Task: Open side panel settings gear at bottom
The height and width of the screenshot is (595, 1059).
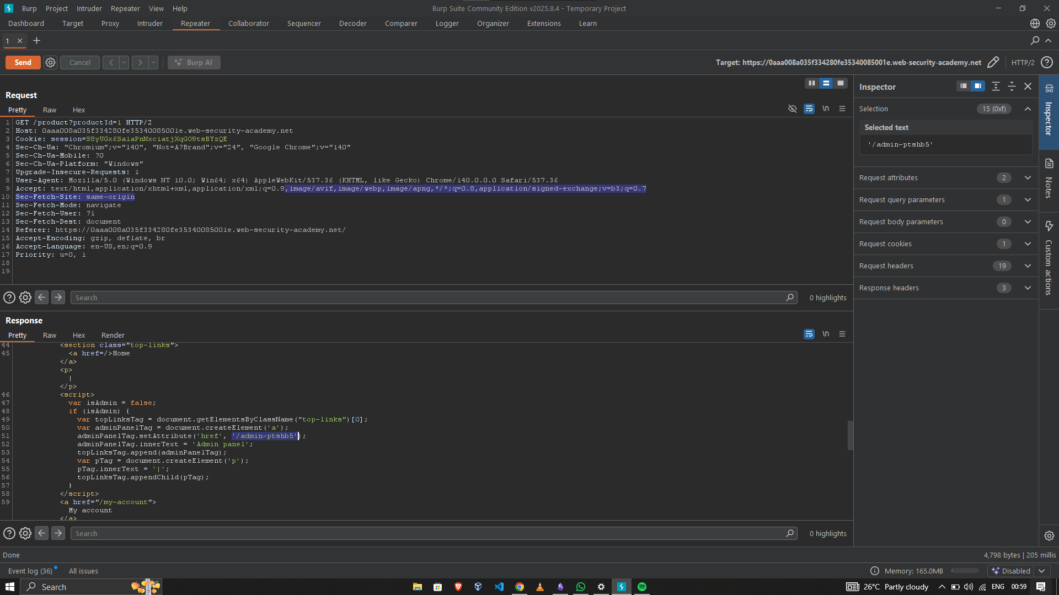Action: tap(1049, 536)
